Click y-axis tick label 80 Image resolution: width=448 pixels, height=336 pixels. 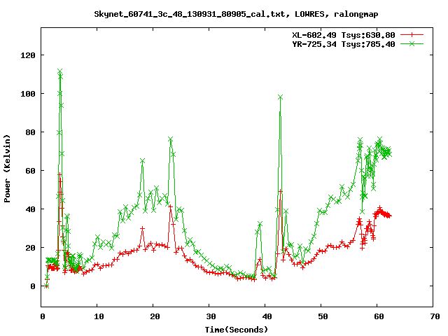point(30,132)
